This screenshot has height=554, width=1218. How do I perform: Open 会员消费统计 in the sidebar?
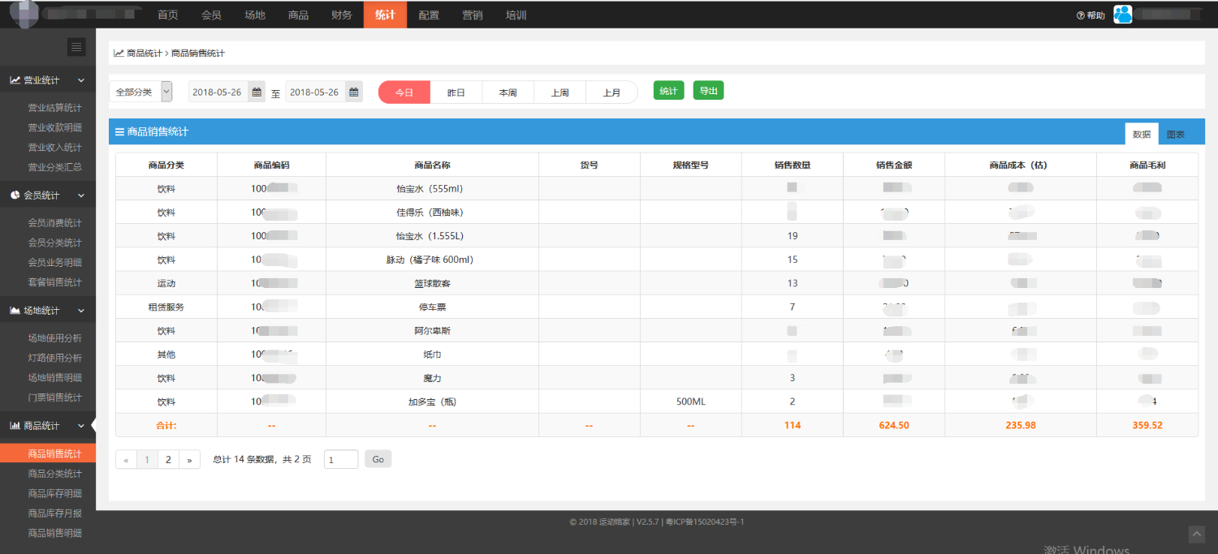[54, 223]
